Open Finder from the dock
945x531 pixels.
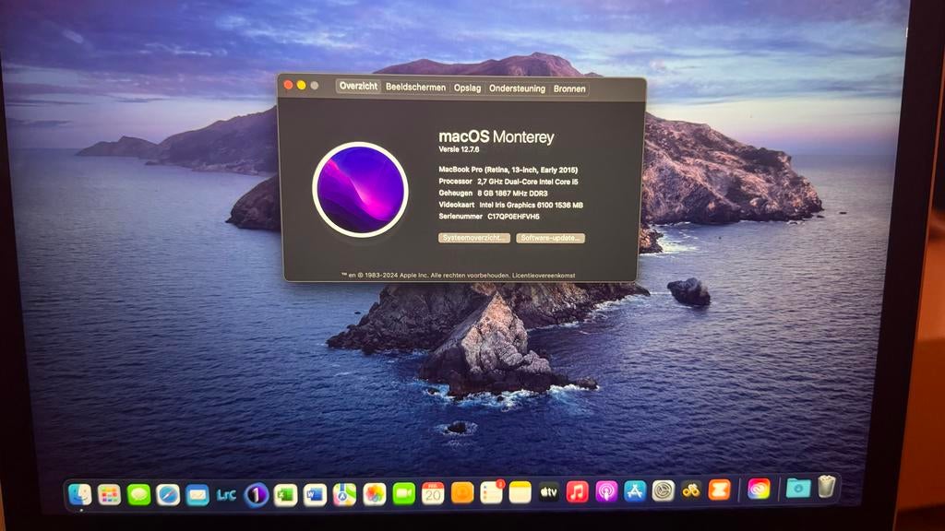[79, 494]
